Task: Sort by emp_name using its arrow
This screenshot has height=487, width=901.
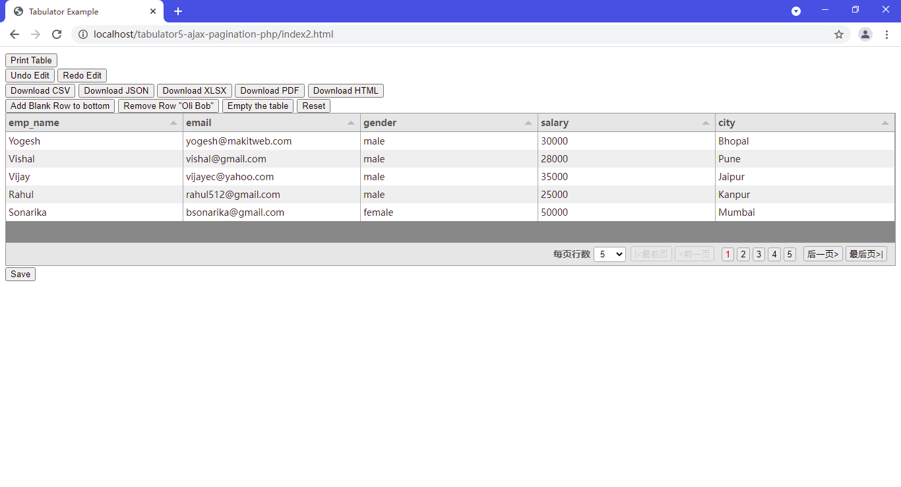Action: tap(173, 123)
